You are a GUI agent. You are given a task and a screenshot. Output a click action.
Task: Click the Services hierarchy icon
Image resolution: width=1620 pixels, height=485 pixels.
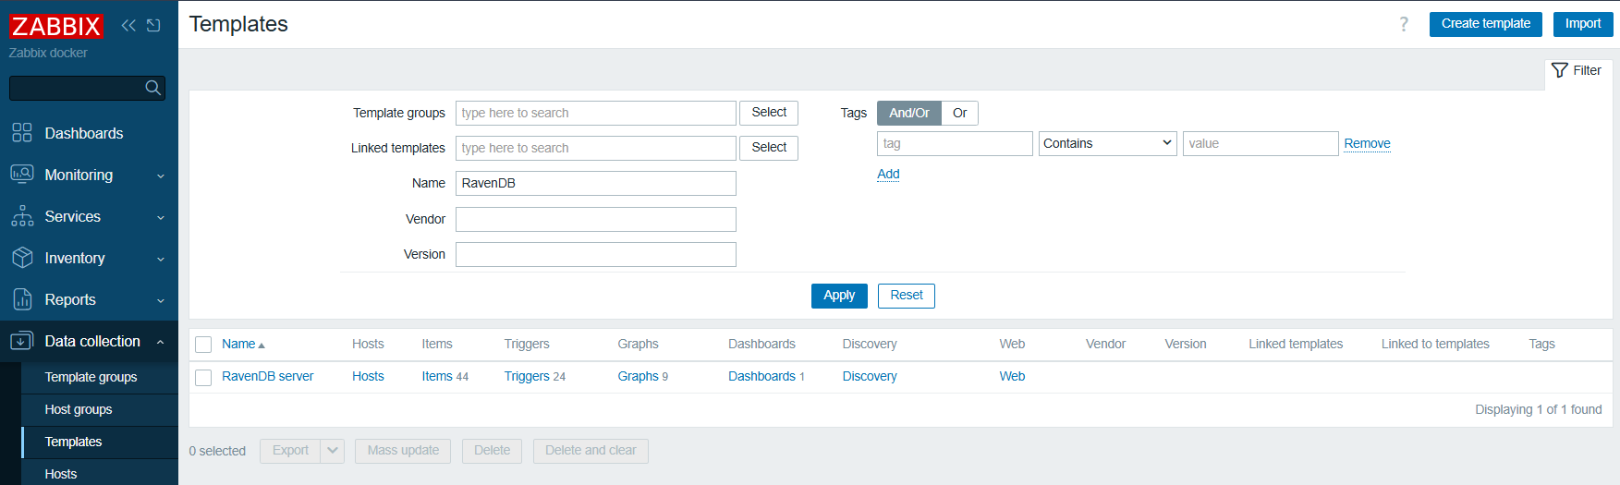[22, 216]
